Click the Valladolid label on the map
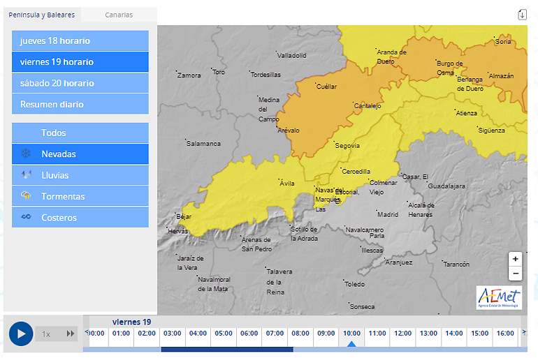Screen dimensions: 538x358 [291, 56]
